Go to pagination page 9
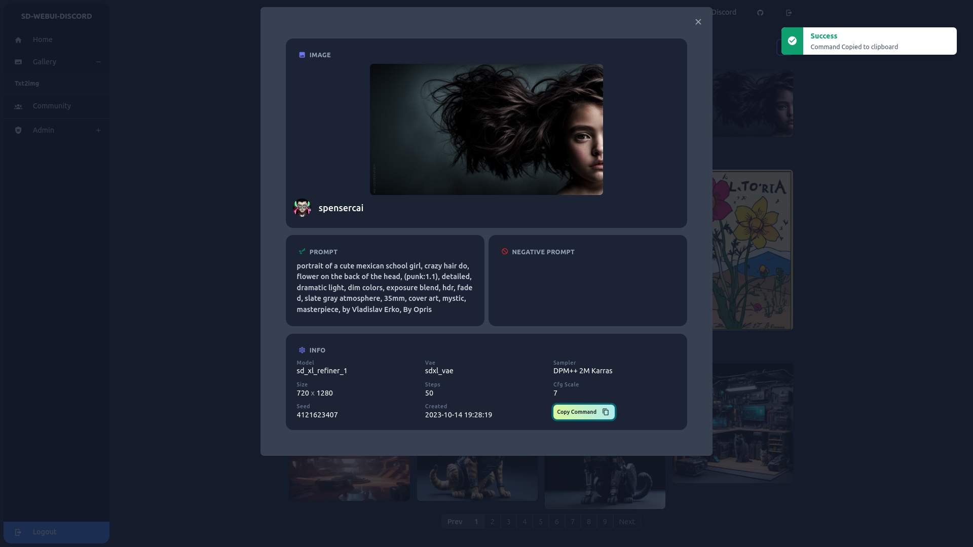 click(605, 522)
